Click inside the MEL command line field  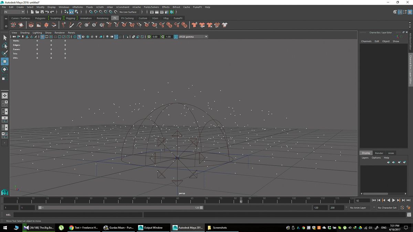[69, 215]
